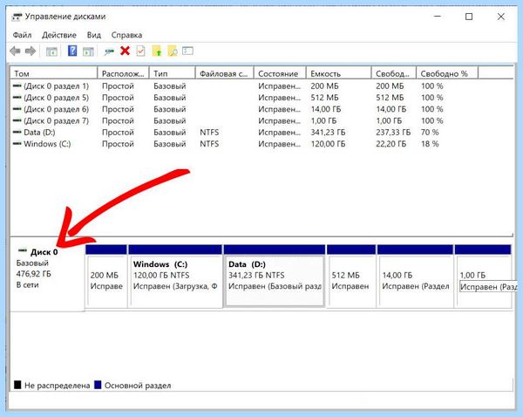Toggle the action pane toolbar icon
The width and height of the screenshot is (523, 417).
88,51
